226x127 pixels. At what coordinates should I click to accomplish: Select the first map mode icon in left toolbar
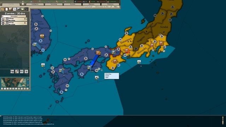(2, 9)
